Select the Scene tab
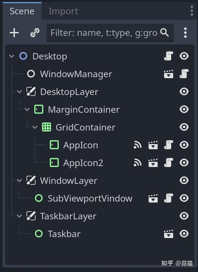198x272 pixels. click(x=22, y=11)
